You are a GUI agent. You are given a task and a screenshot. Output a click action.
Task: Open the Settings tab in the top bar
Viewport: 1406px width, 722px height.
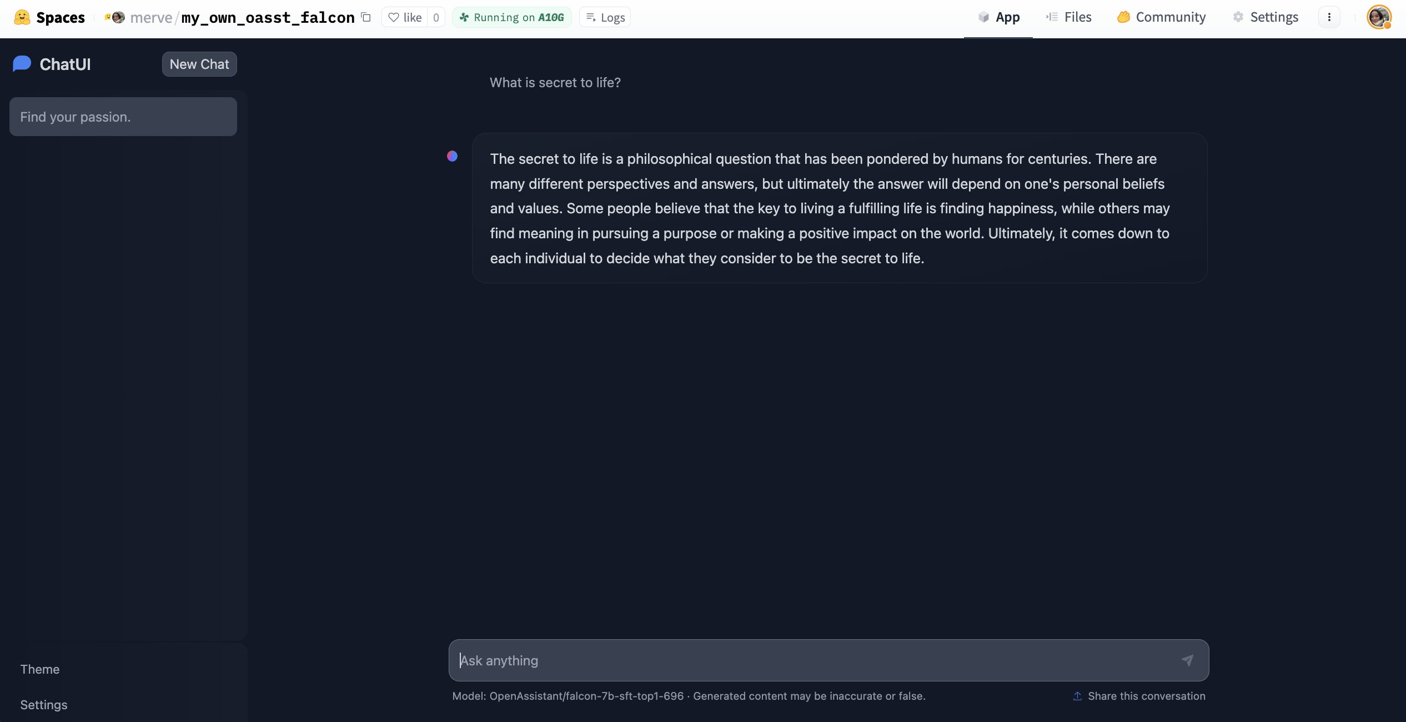coord(1266,17)
